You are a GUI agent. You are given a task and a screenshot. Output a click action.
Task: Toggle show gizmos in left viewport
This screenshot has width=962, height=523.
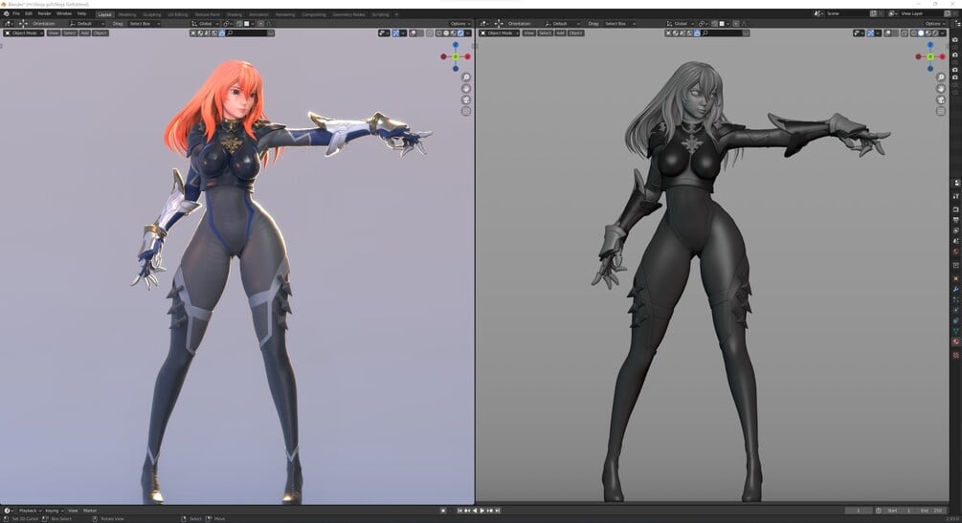395,33
